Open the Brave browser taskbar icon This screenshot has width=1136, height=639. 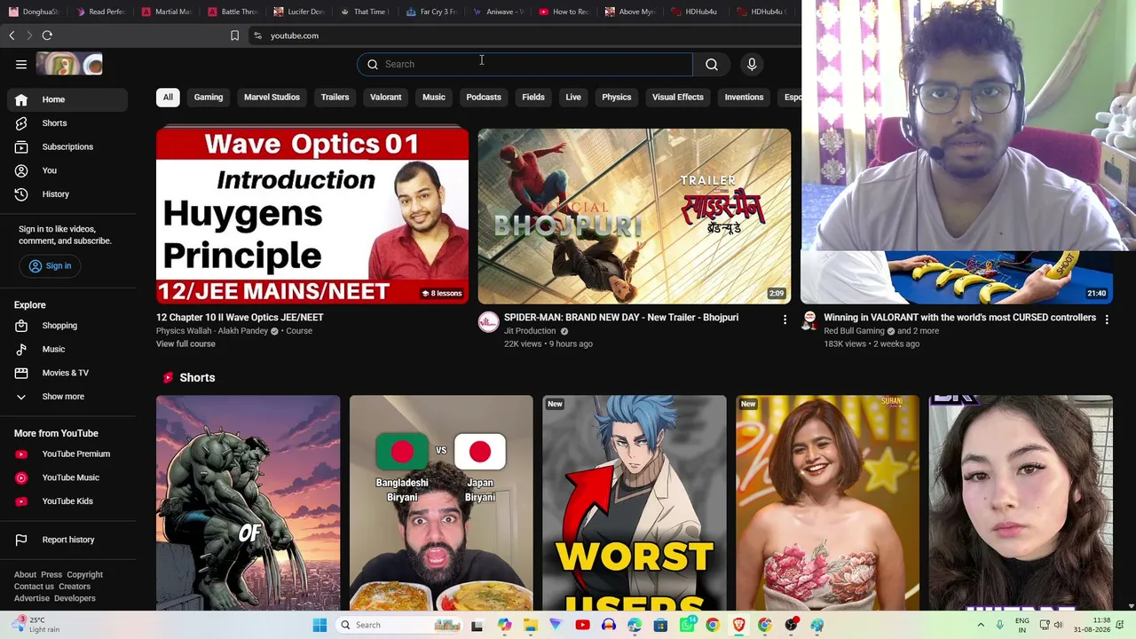(738, 625)
